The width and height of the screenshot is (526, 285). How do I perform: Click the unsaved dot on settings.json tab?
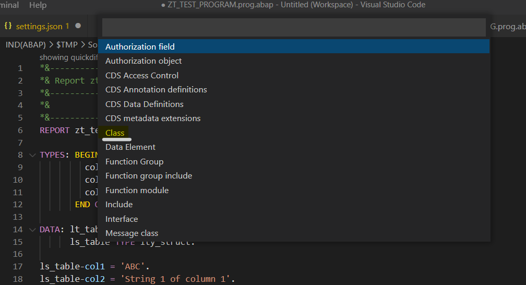tap(78, 26)
